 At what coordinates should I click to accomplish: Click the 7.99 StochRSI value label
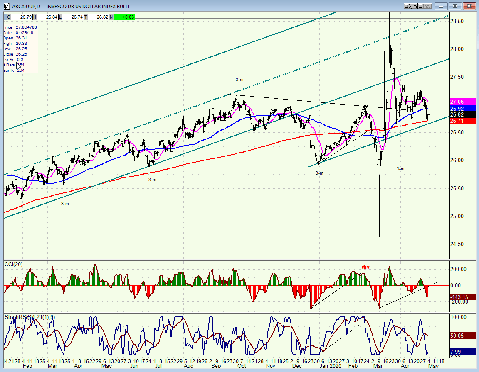[463, 352]
